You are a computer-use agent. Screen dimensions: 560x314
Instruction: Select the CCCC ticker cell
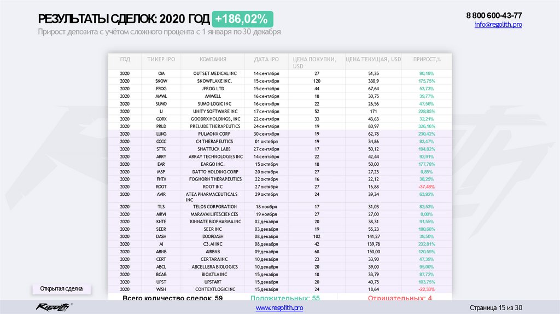click(161, 142)
